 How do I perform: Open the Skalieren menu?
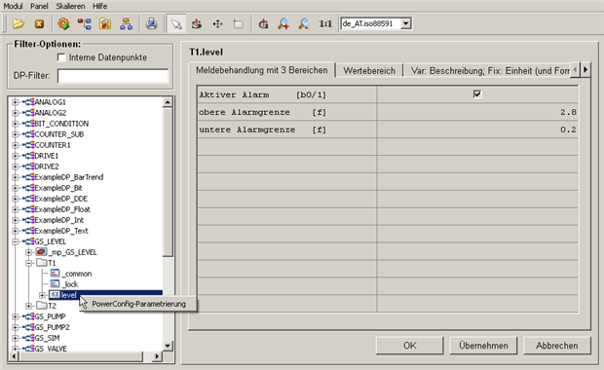point(70,6)
